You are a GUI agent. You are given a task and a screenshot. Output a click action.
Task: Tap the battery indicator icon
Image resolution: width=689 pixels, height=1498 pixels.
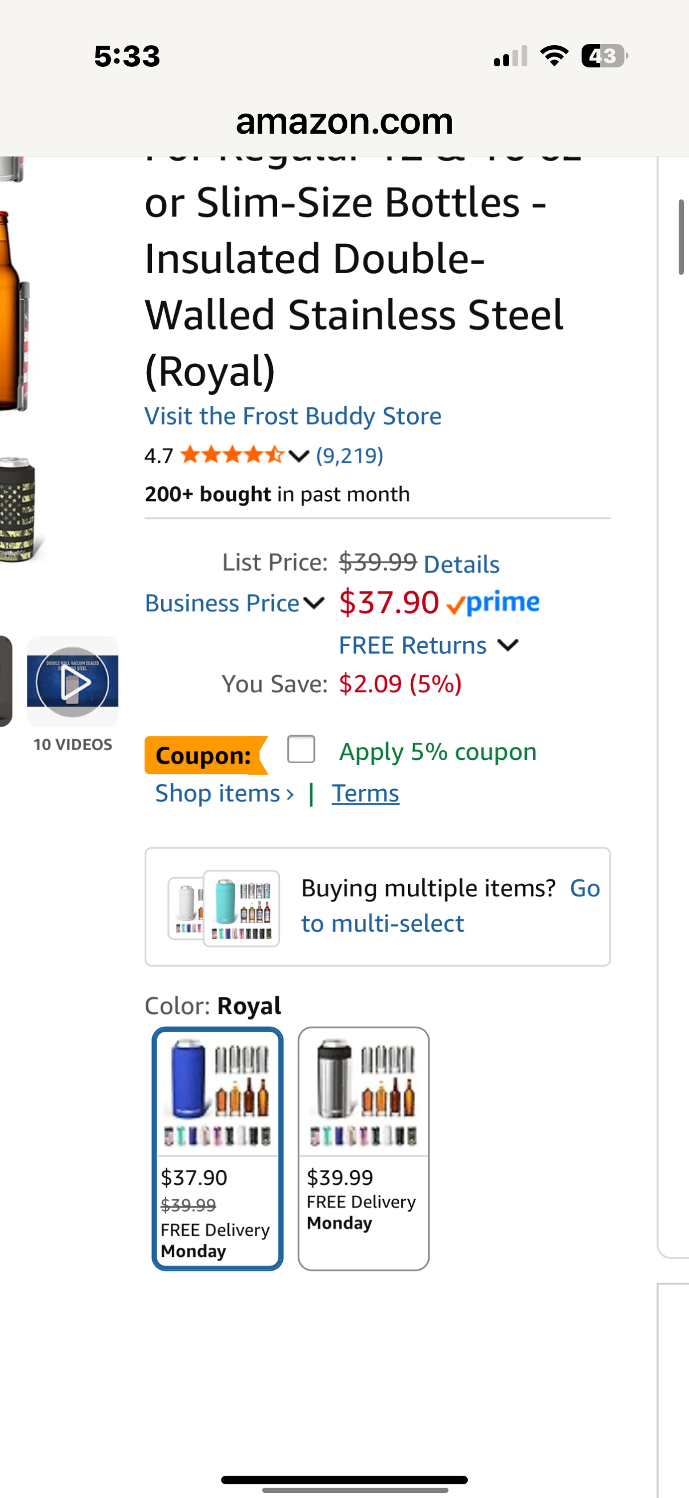click(x=603, y=56)
